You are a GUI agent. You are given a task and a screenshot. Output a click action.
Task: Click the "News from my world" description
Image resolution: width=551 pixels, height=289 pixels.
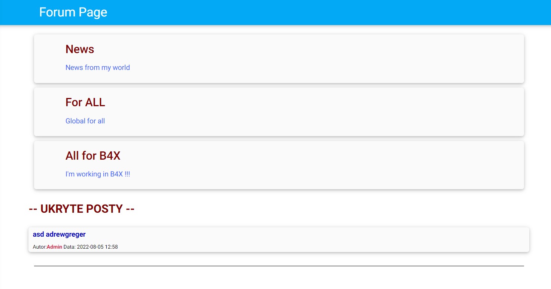coord(97,68)
